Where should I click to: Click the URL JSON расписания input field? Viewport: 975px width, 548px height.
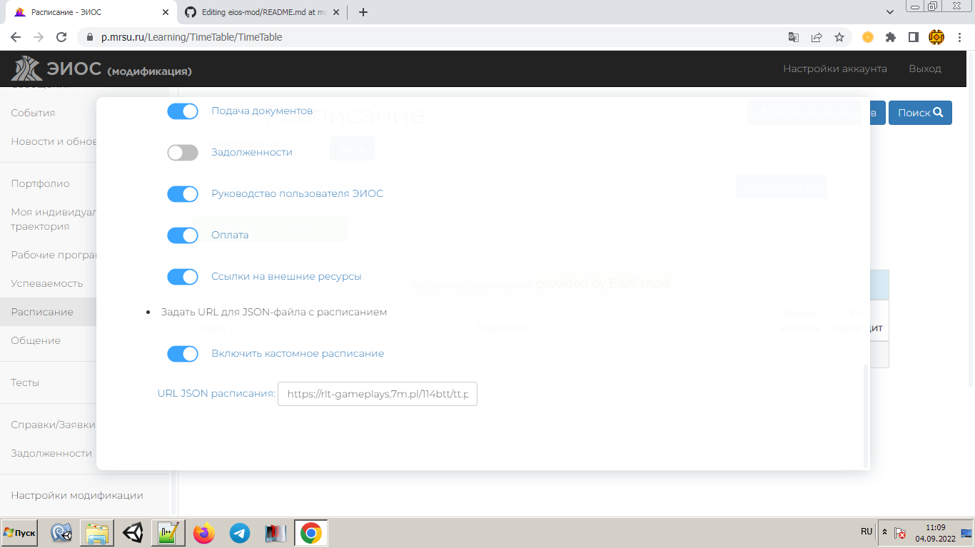point(378,394)
